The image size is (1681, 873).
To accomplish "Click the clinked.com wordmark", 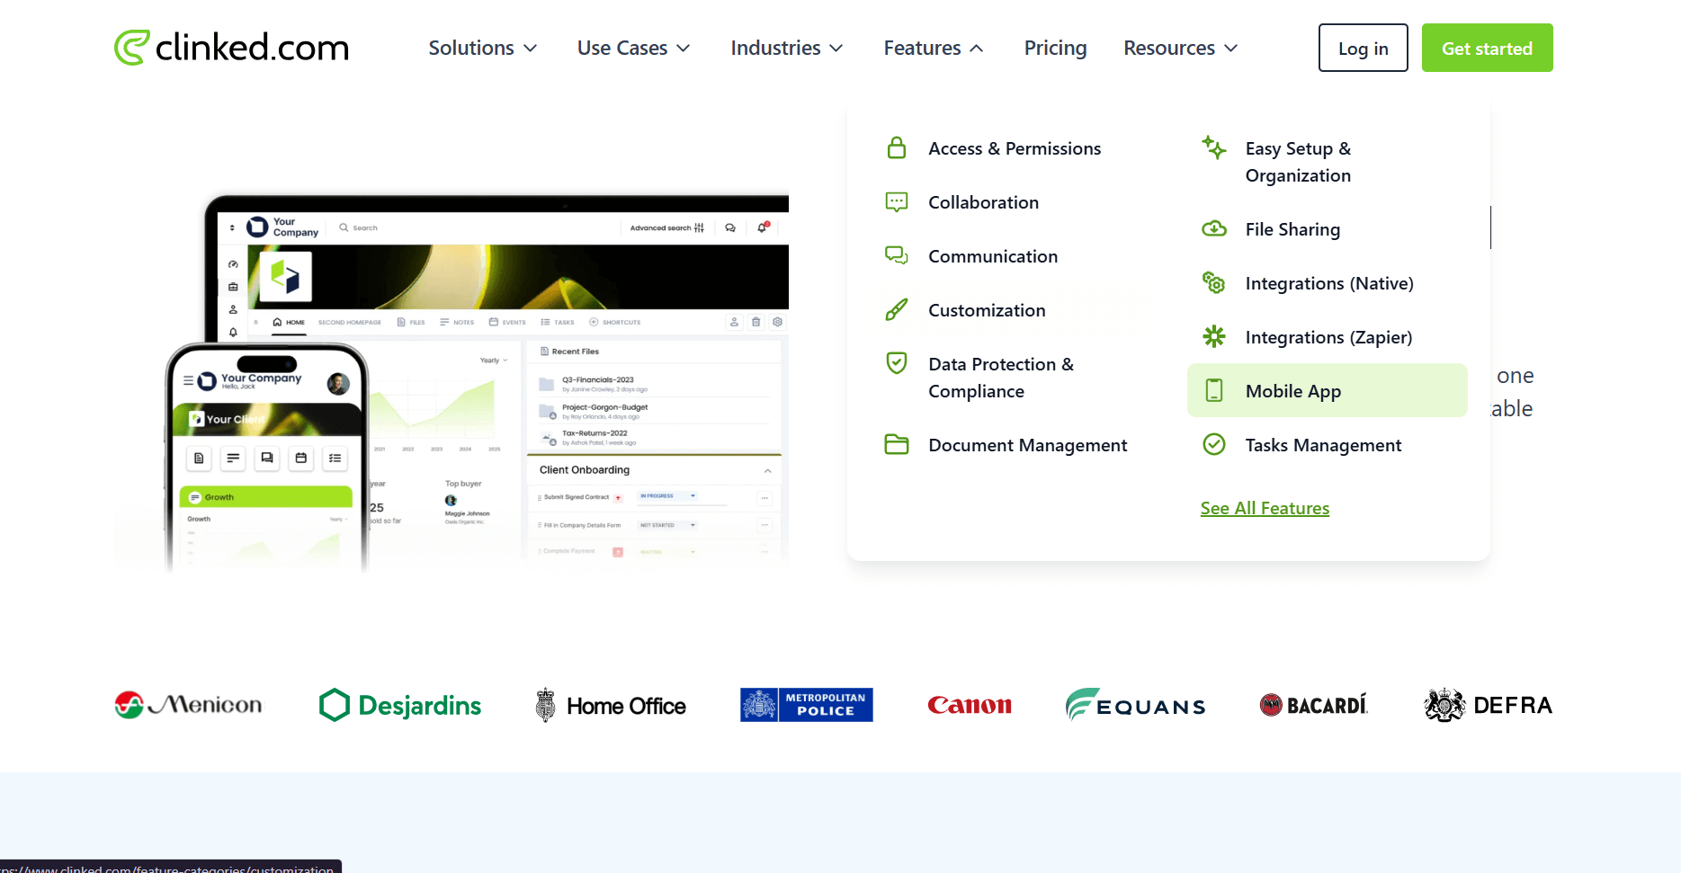I will tap(252, 48).
